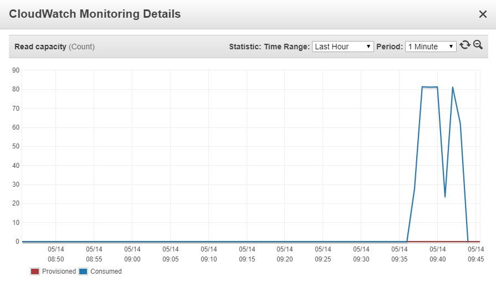
Task: Click the consumed dip near 09:41
Action: pyautogui.click(x=445, y=197)
